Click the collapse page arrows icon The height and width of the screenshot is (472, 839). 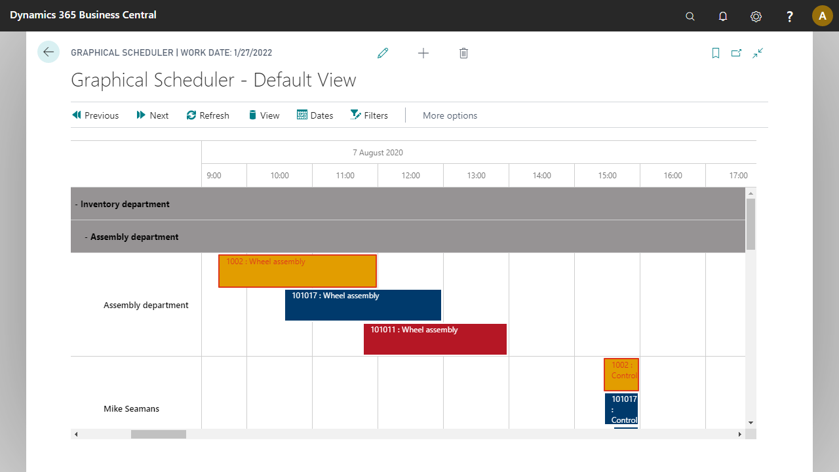(758, 53)
